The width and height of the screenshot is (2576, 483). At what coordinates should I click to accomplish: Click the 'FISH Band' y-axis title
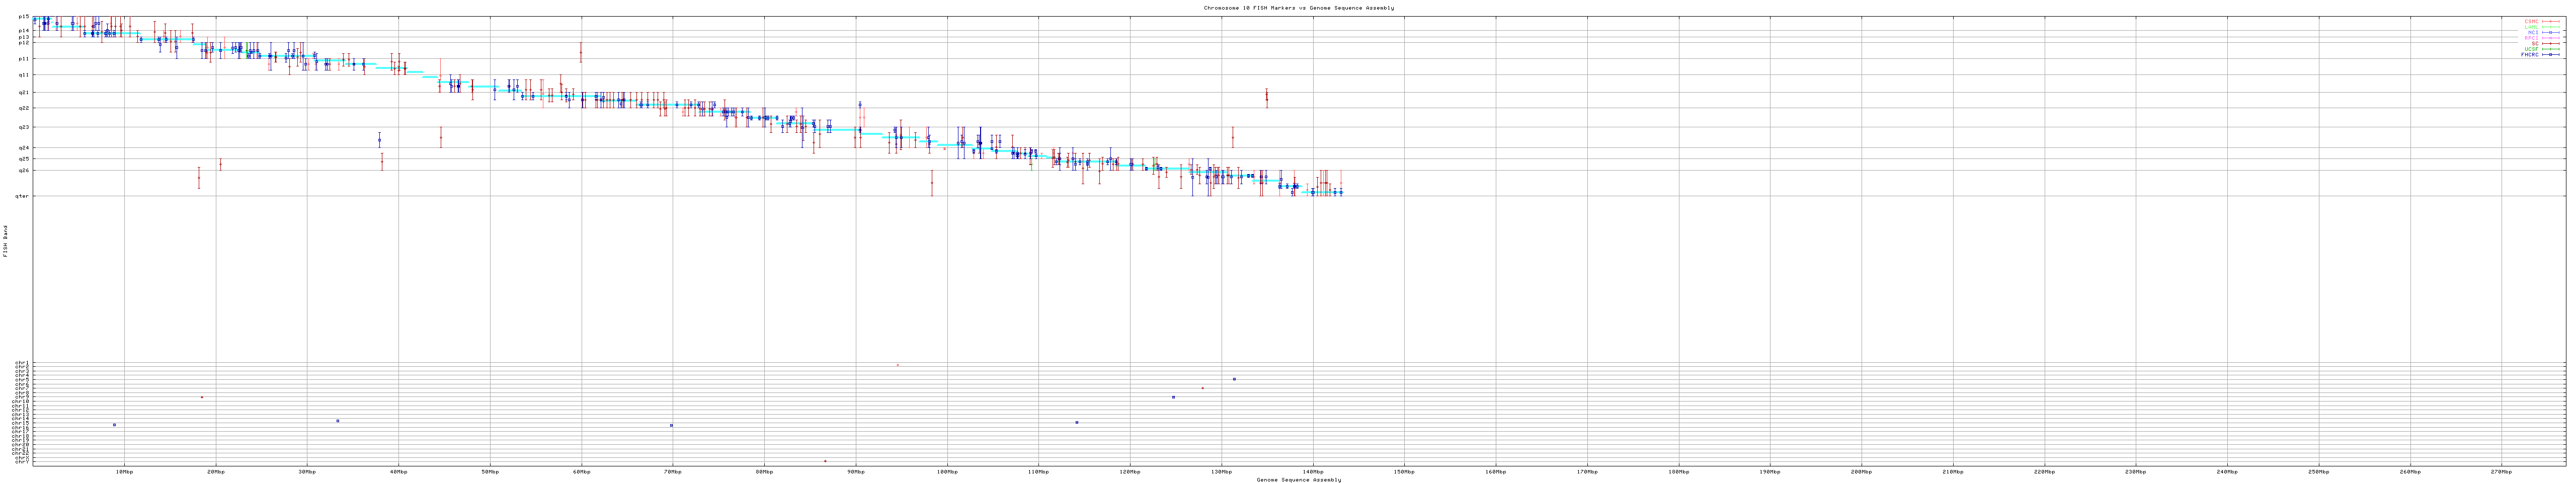tap(5, 241)
